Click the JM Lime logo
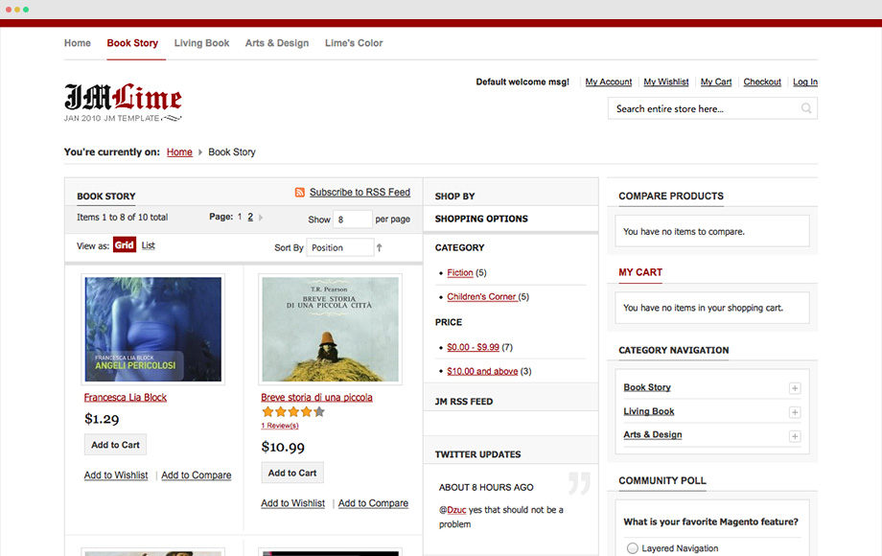Screen dimensions: 882x556 123,103
